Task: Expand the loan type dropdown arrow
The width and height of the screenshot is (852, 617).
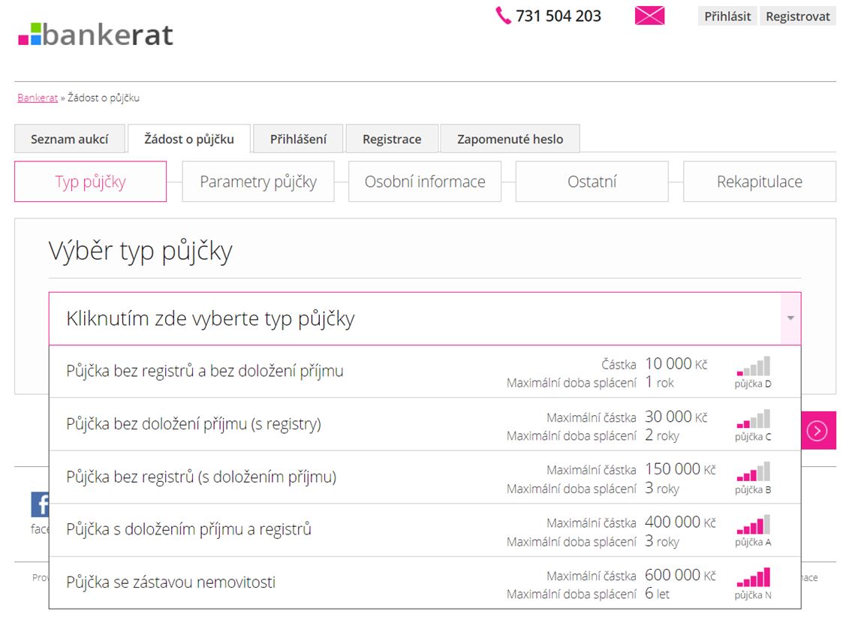Action: tap(790, 319)
